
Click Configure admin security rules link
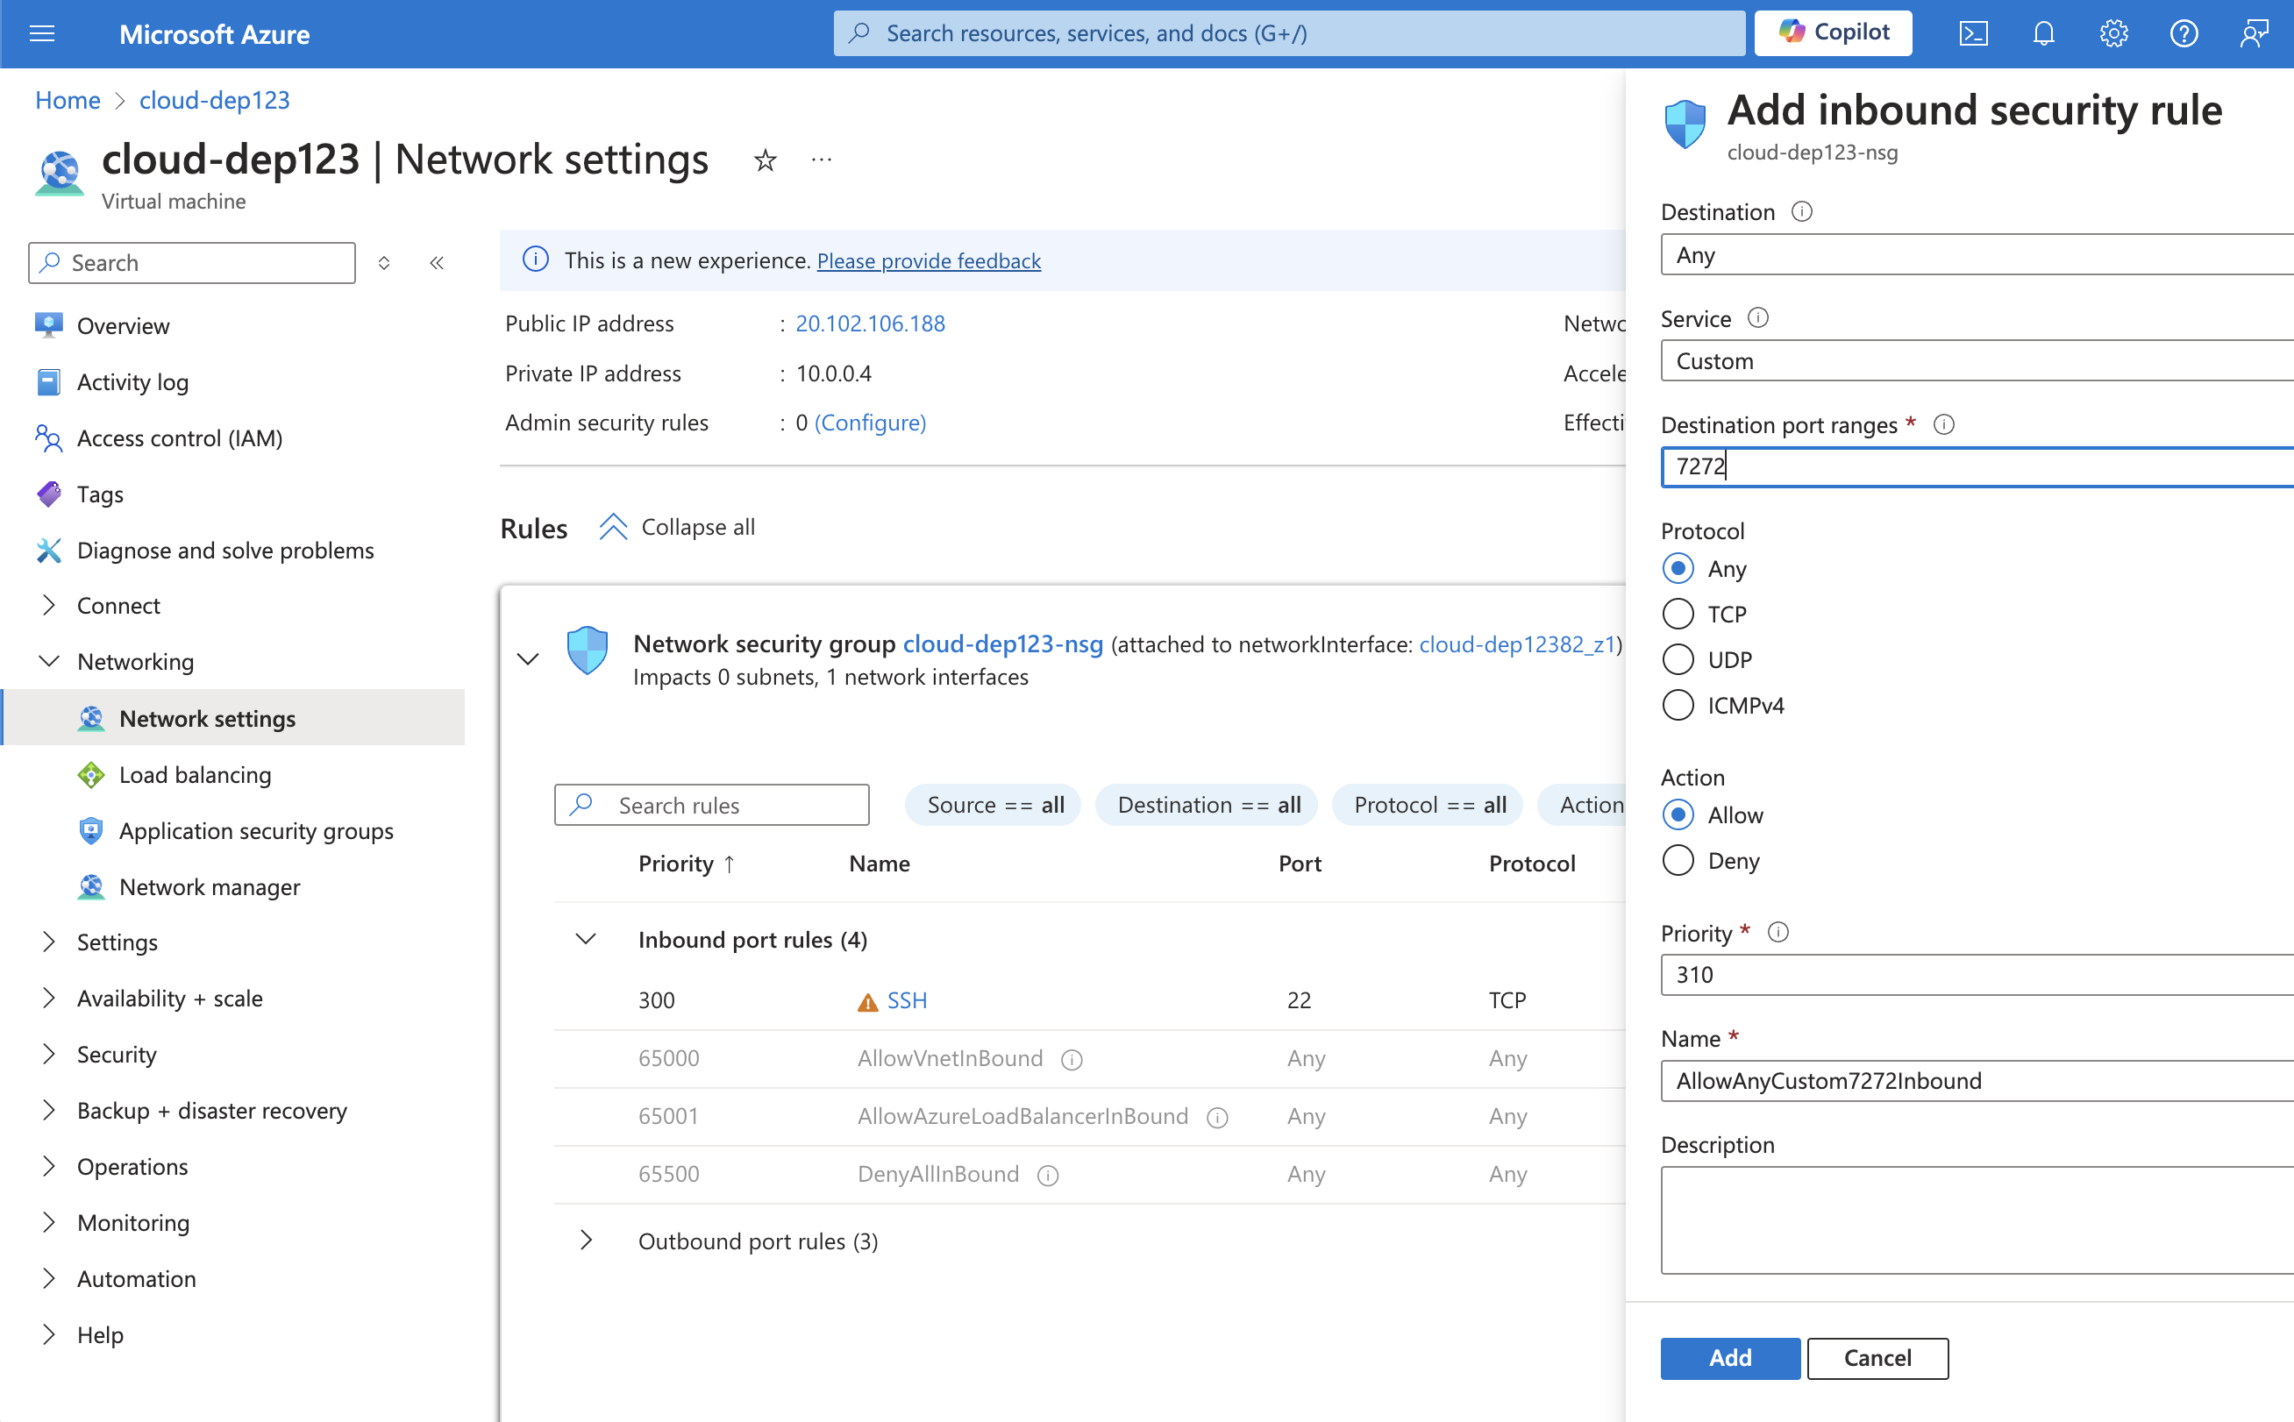pos(870,423)
